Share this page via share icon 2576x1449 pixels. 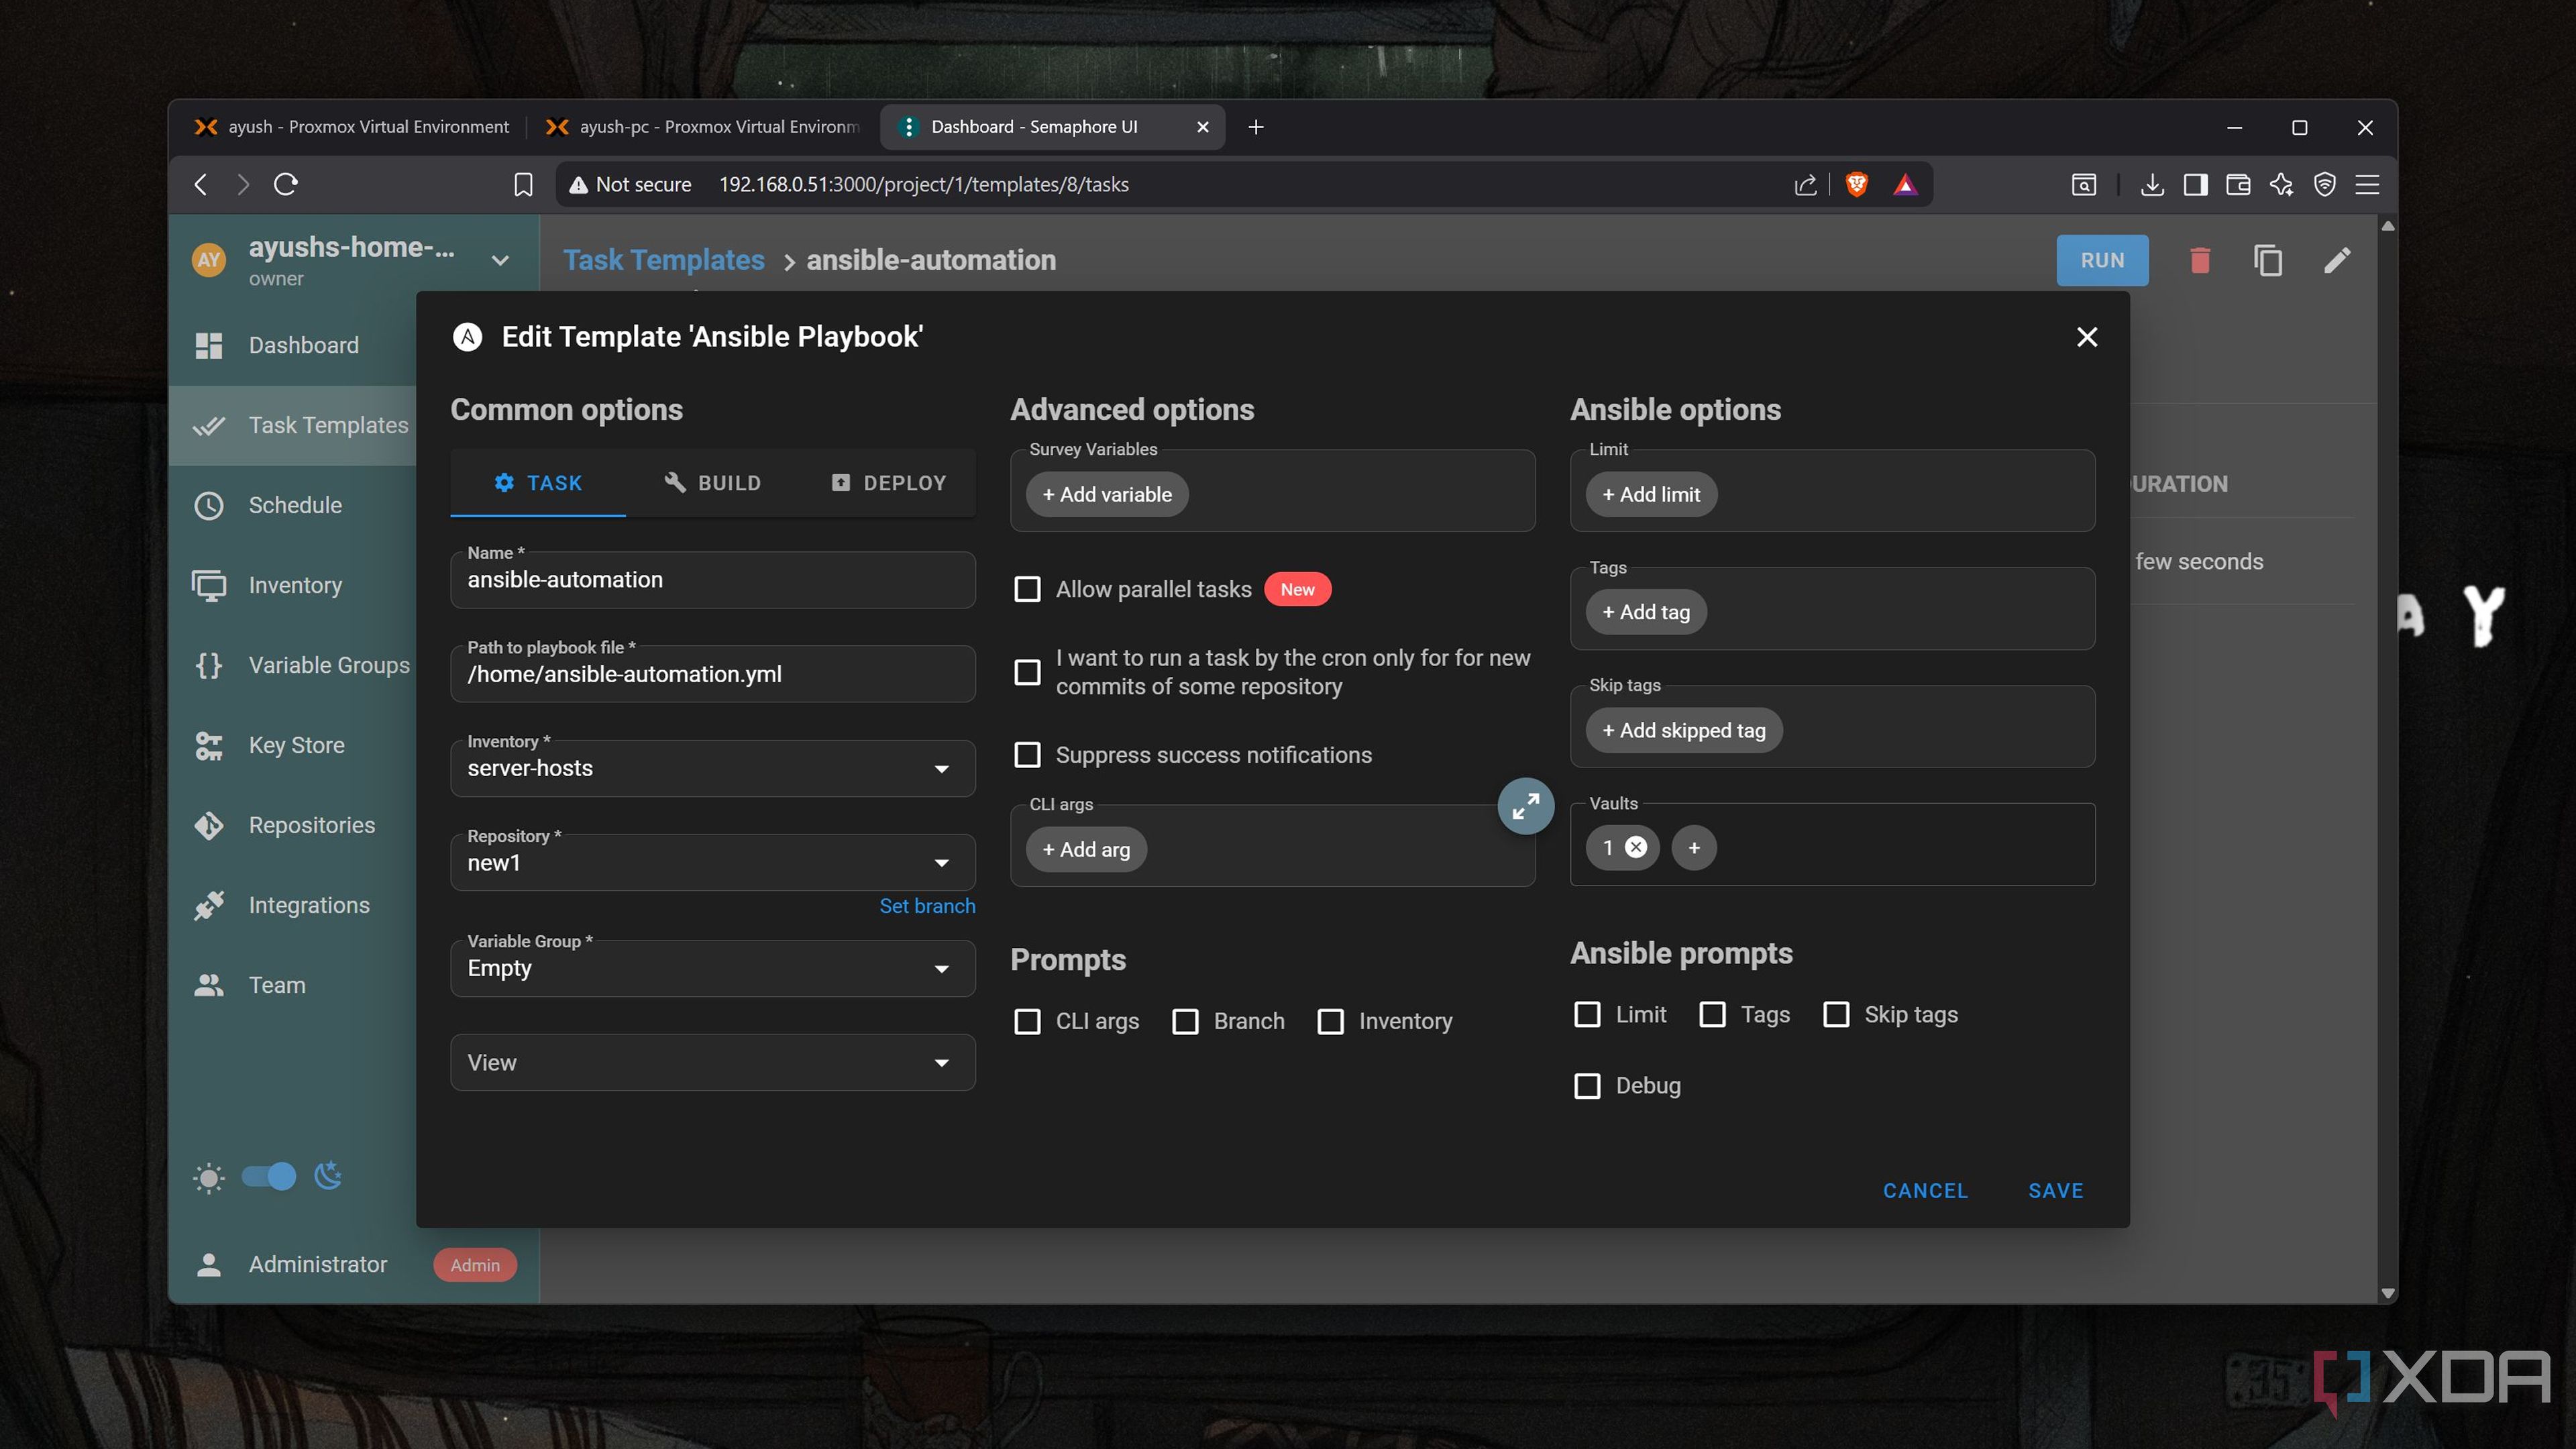(1805, 184)
